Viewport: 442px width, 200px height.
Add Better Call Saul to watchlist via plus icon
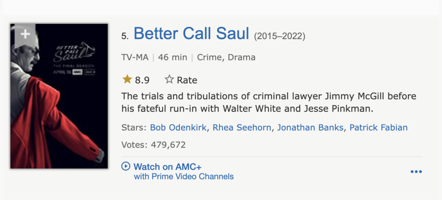tap(25, 34)
